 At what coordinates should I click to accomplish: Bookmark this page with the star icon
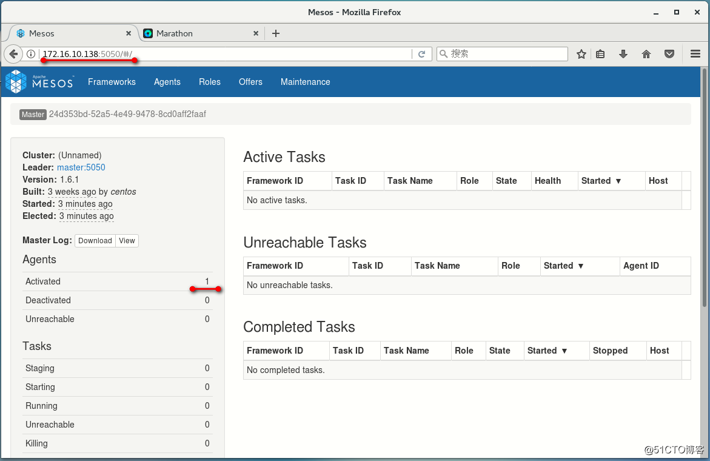pos(581,55)
